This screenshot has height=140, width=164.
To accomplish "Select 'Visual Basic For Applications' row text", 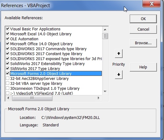I will [x=35, y=29].
